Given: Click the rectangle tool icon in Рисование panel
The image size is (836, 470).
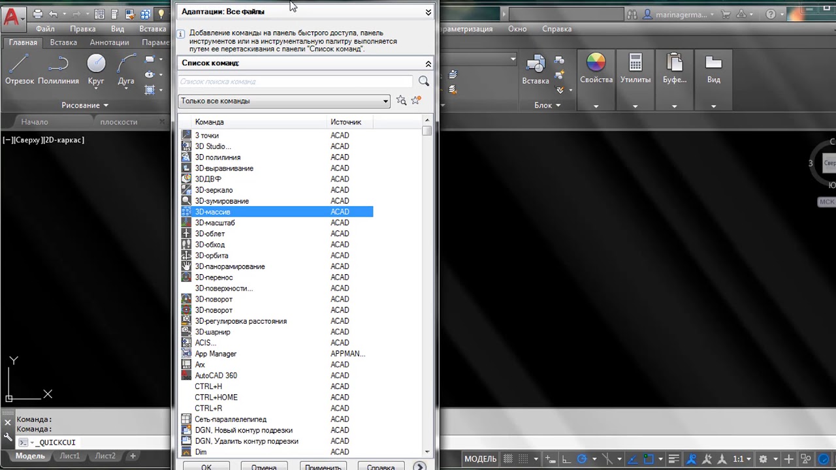Looking at the screenshot, I should click(150, 59).
